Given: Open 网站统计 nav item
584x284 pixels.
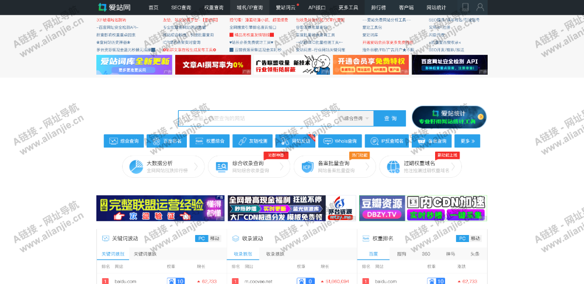Looking at the screenshot, I should click(x=436, y=8).
